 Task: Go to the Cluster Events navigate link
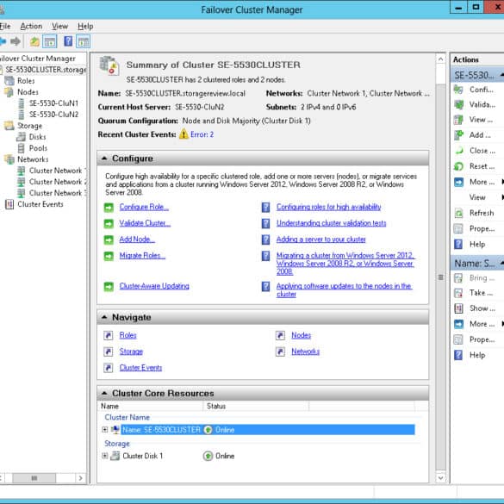click(140, 368)
